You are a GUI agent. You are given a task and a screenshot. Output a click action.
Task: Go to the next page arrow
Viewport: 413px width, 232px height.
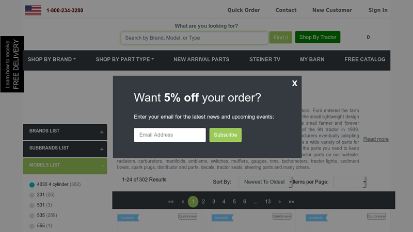coord(279,202)
